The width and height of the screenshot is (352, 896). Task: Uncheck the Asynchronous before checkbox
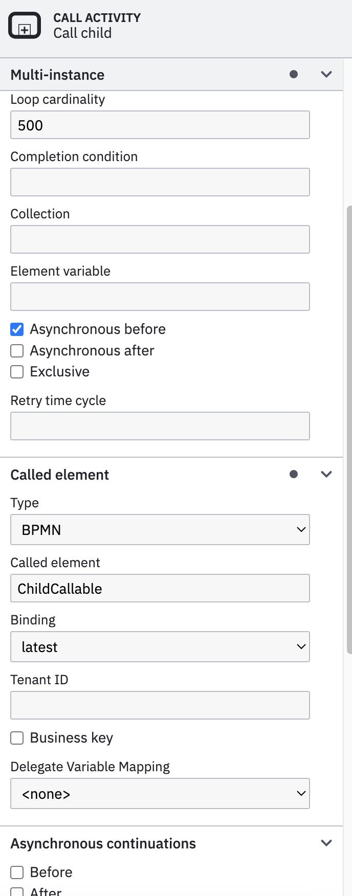coord(17,329)
